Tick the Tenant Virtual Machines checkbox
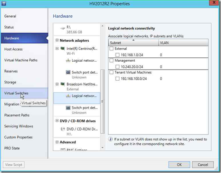Viewport: 221px width, 173px height. tap(111, 72)
